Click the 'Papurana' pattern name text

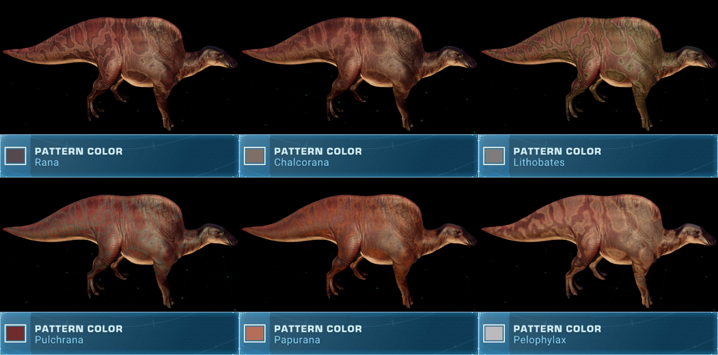pos(297,340)
